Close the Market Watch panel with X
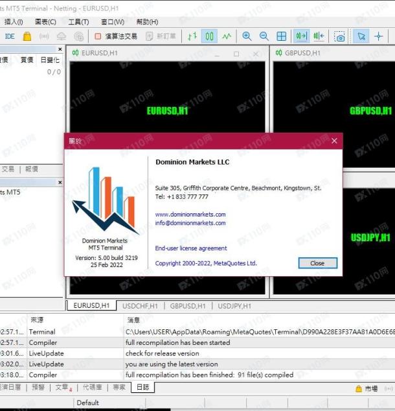The height and width of the screenshot is (411, 395). [x=60, y=49]
